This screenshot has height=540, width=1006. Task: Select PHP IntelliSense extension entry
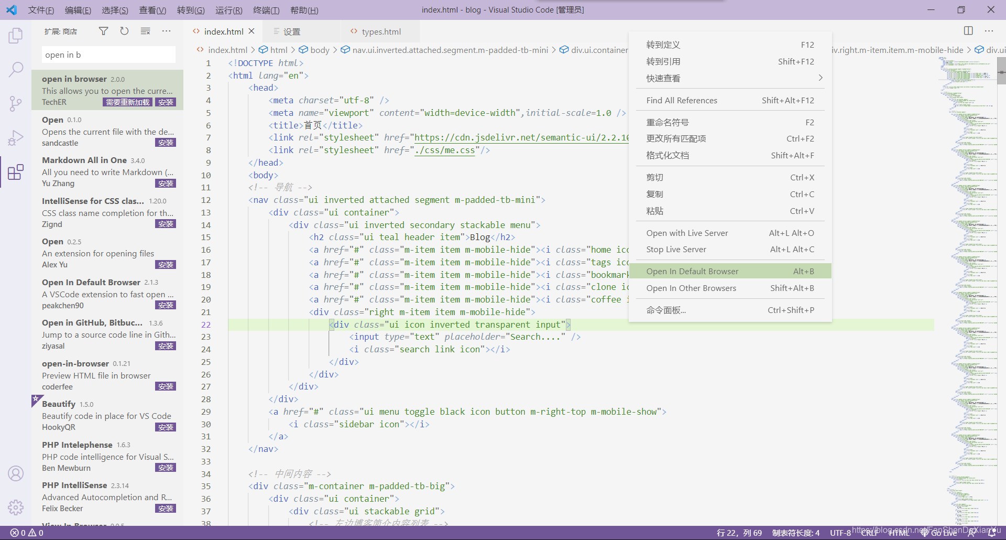coord(107,496)
